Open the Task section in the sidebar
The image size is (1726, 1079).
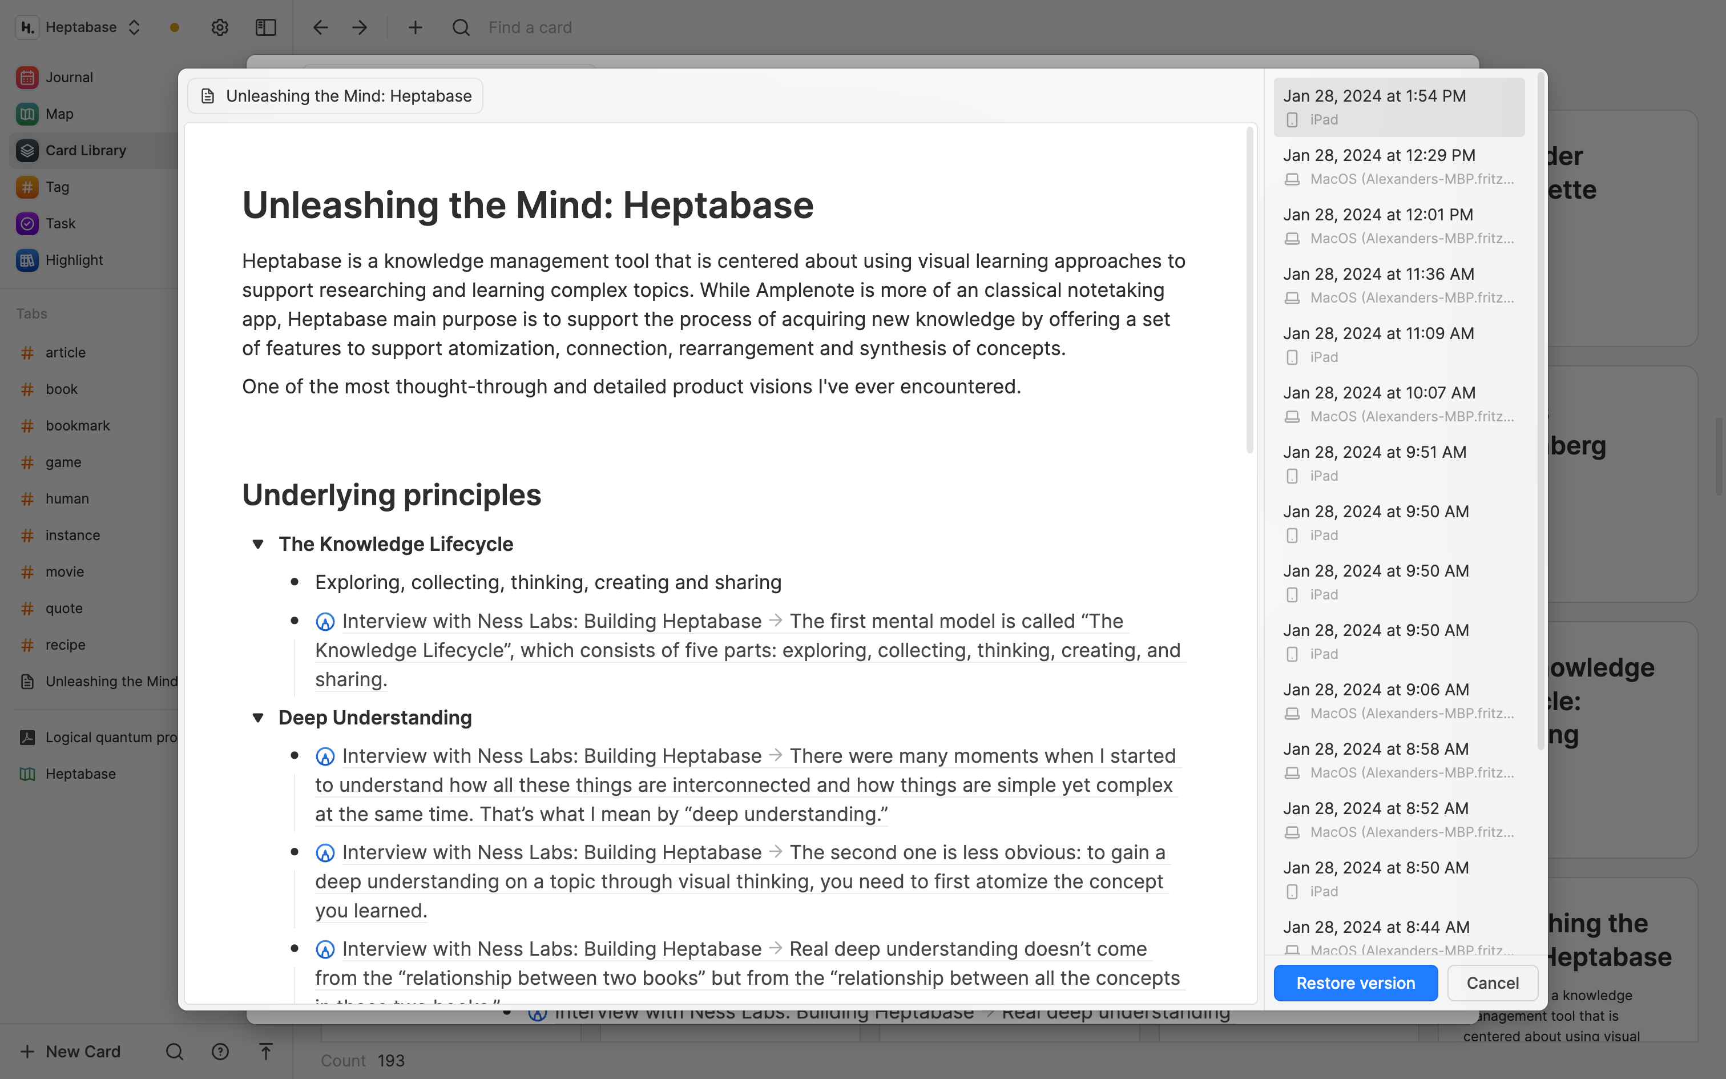[61, 223]
